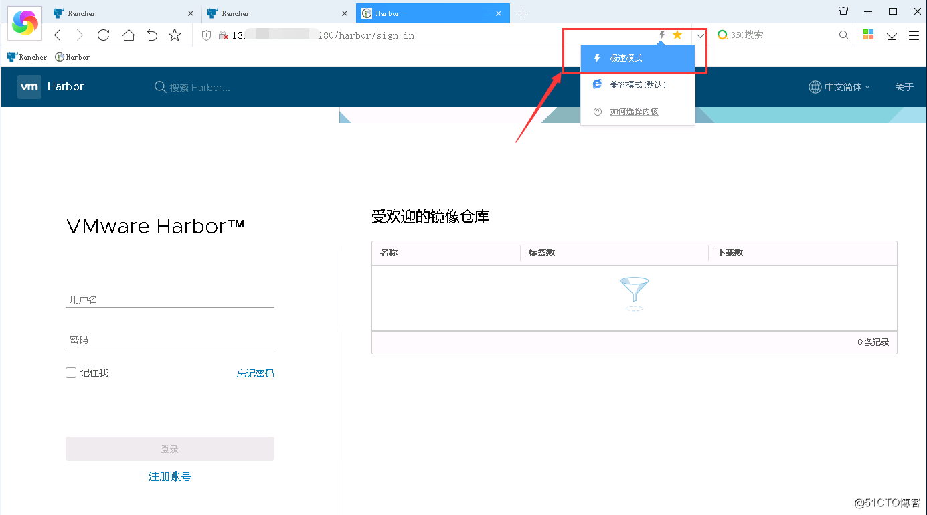
Task: Click the 0 条记录 footer text
Action: 873,342
